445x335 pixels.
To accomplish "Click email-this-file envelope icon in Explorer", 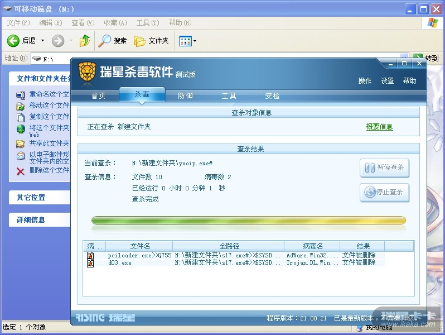I will click(21, 156).
